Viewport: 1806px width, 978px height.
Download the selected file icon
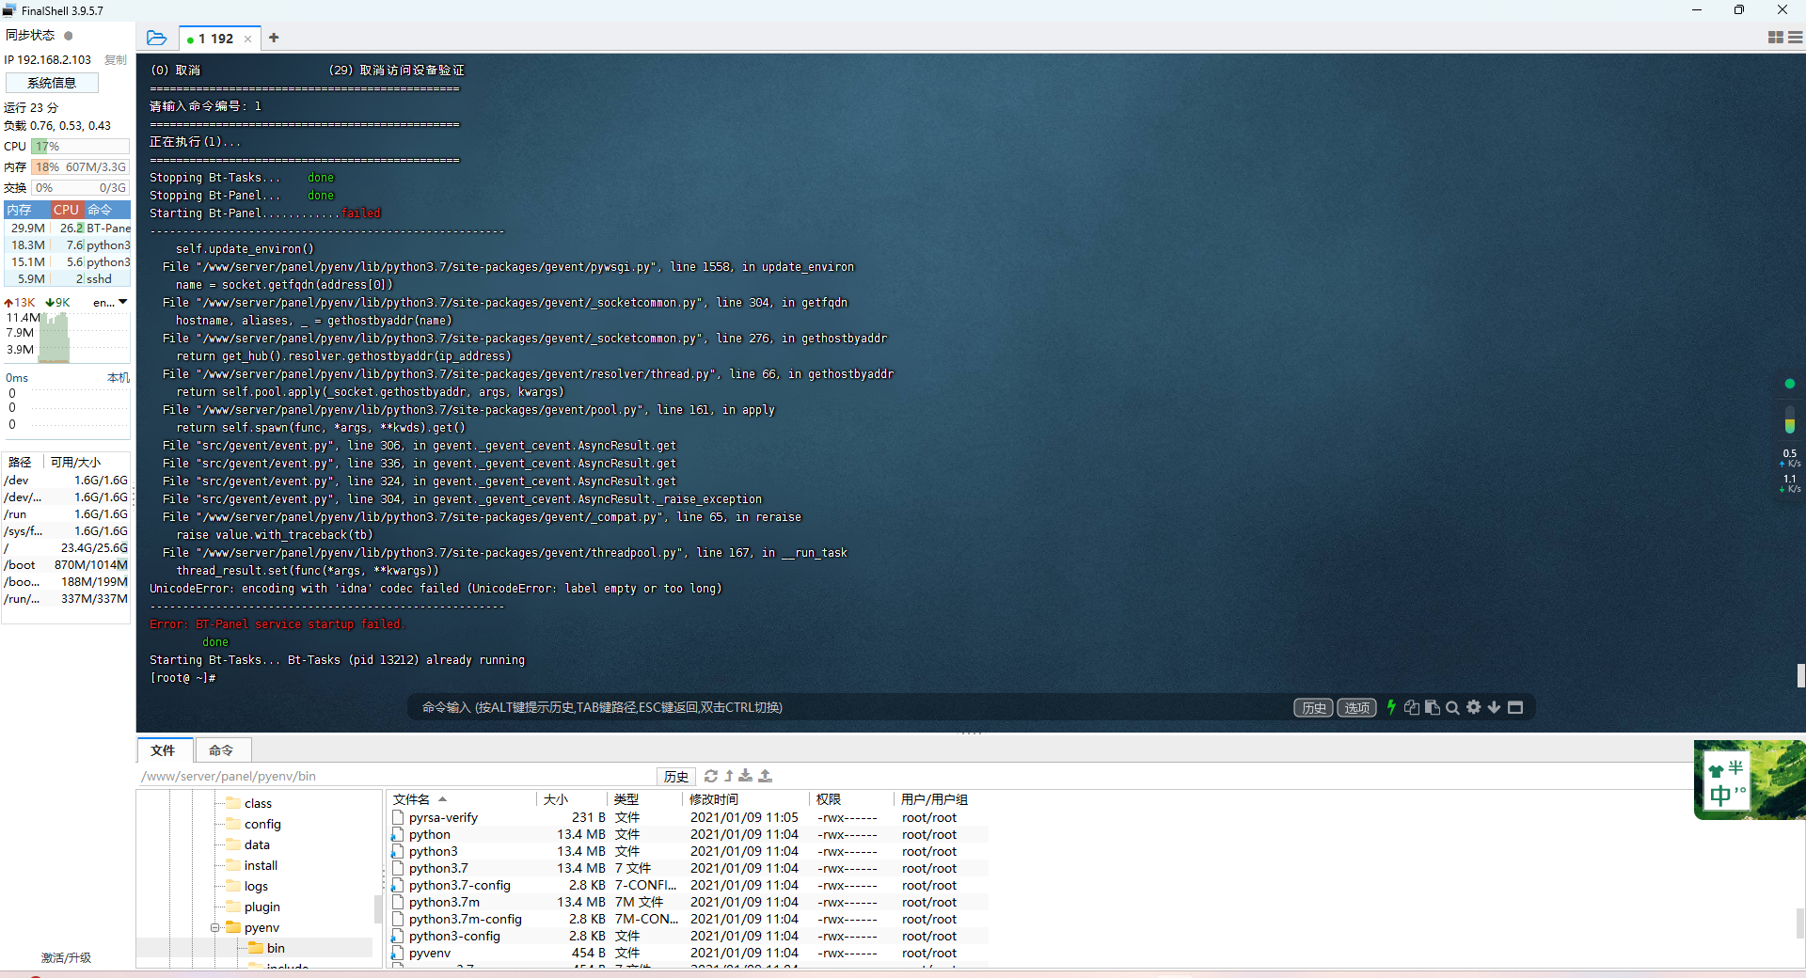click(x=746, y=776)
